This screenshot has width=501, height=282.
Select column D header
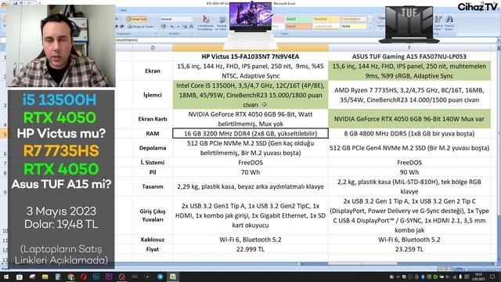[x=153, y=48]
